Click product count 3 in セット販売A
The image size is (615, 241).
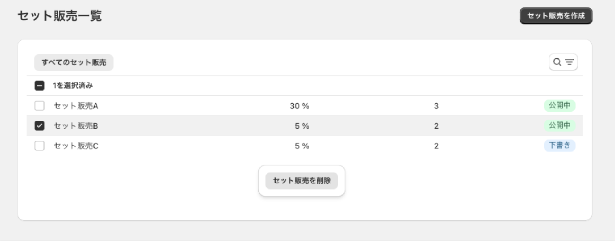[x=436, y=106]
